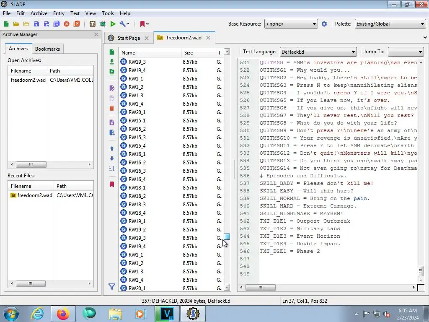Screen dimensions: 429x322
Task: Click the Open archive folder icon
Action: coord(16,24)
